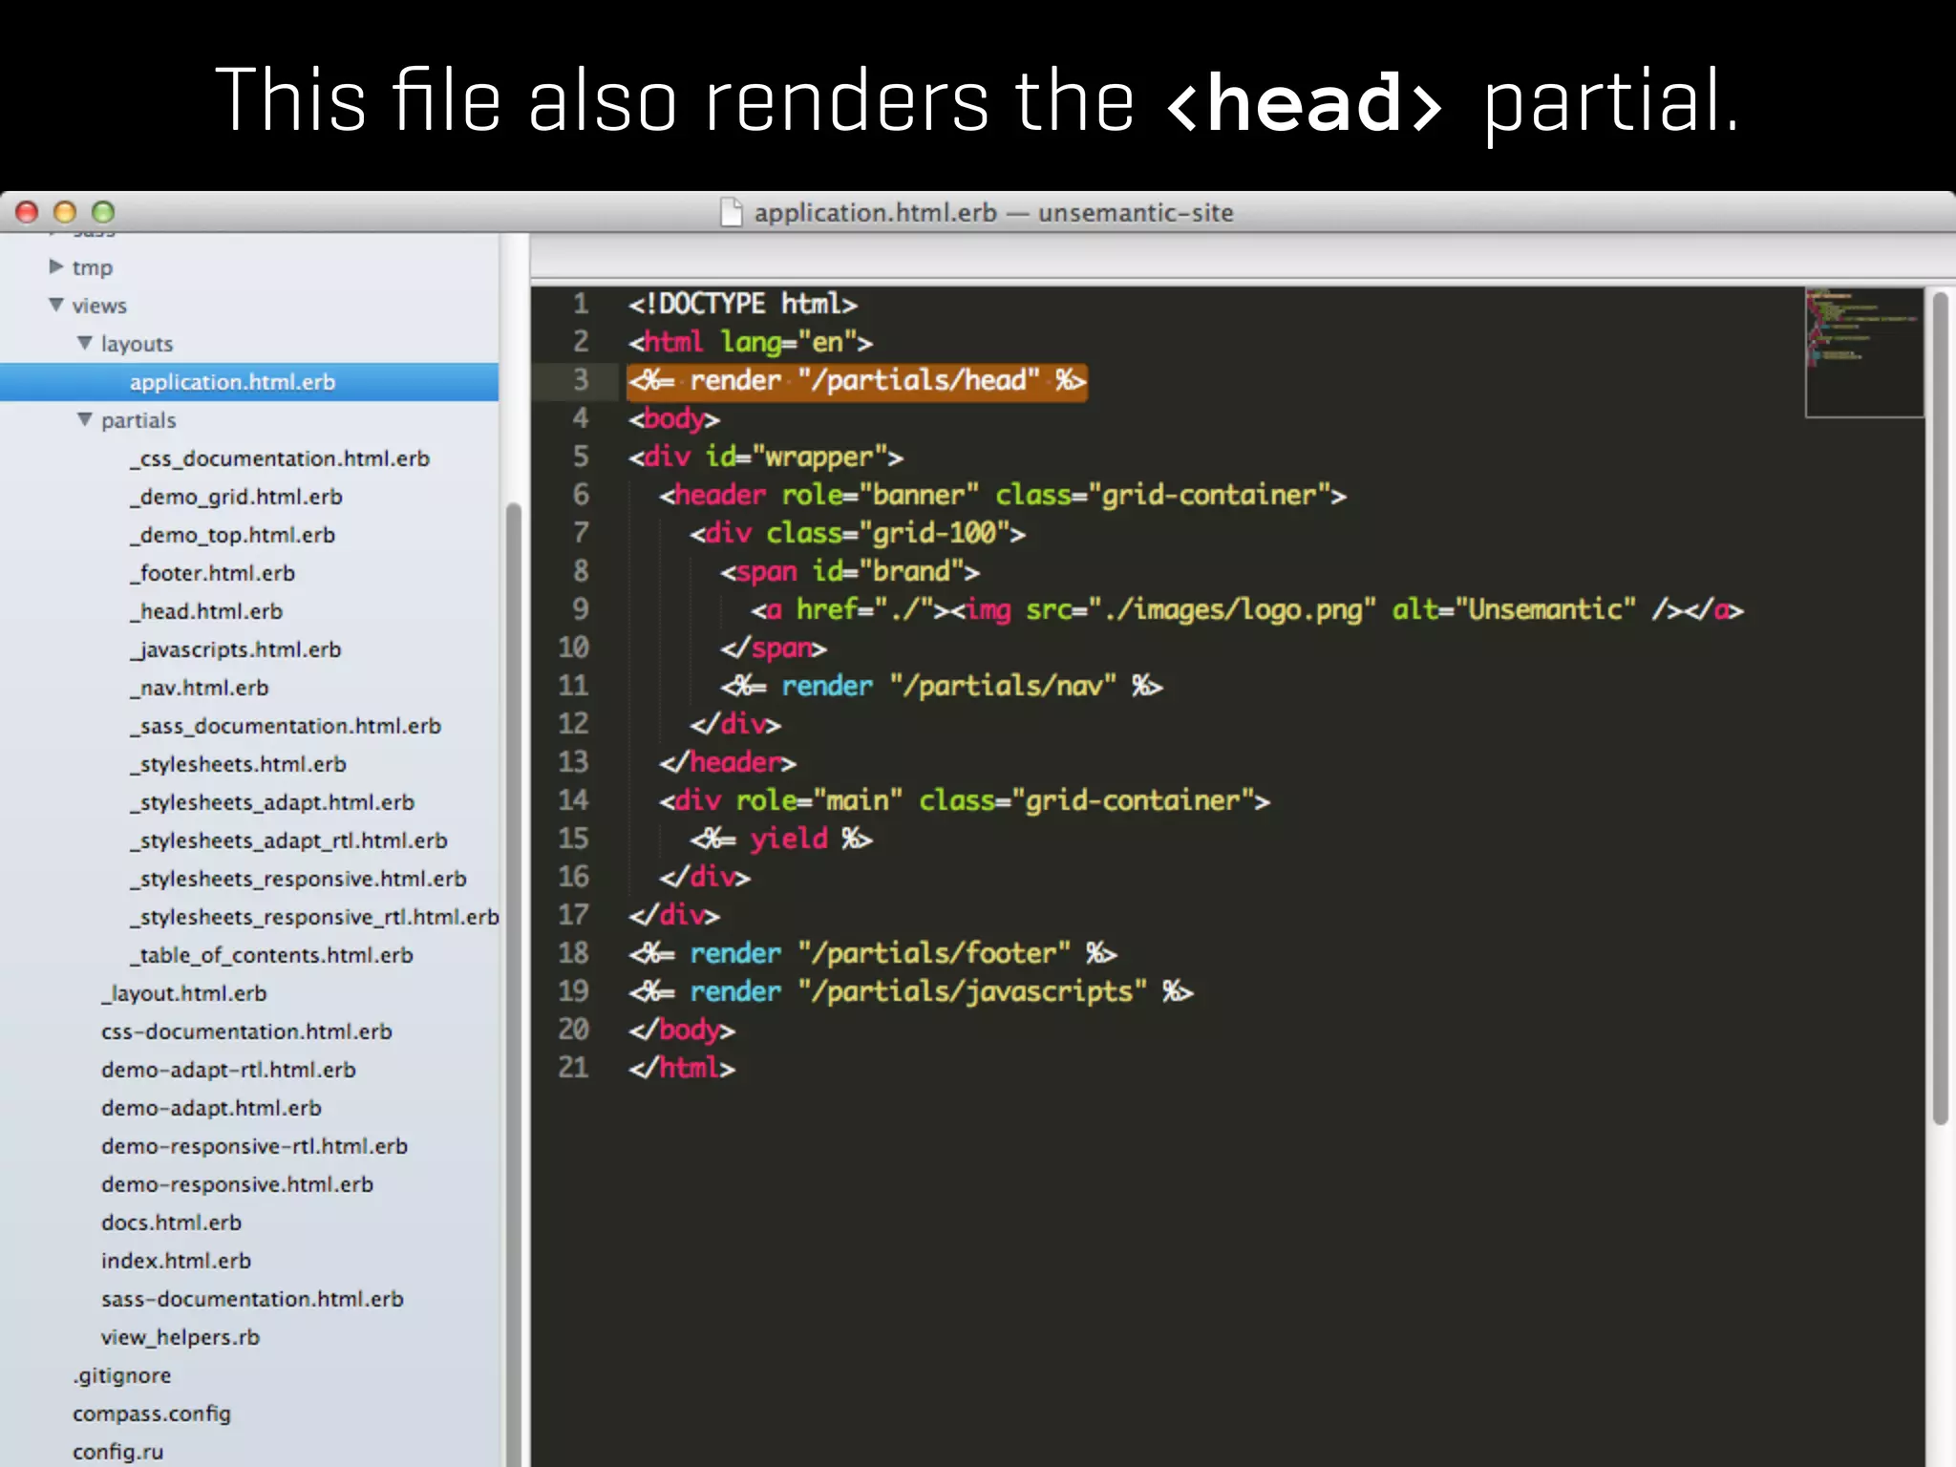Collapse the partials folder triangle
The width and height of the screenshot is (1956, 1467).
point(85,419)
